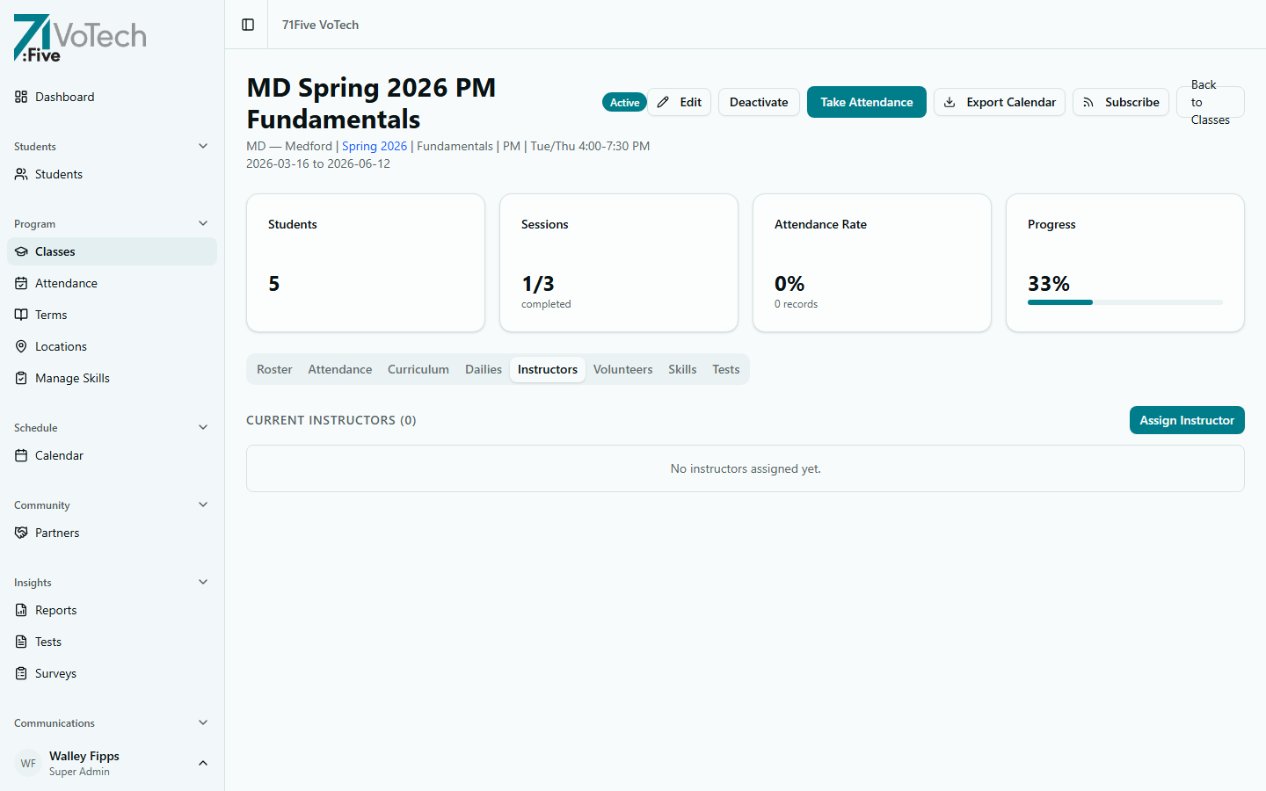
Task: Click the Locations pin icon
Action: (x=21, y=345)
